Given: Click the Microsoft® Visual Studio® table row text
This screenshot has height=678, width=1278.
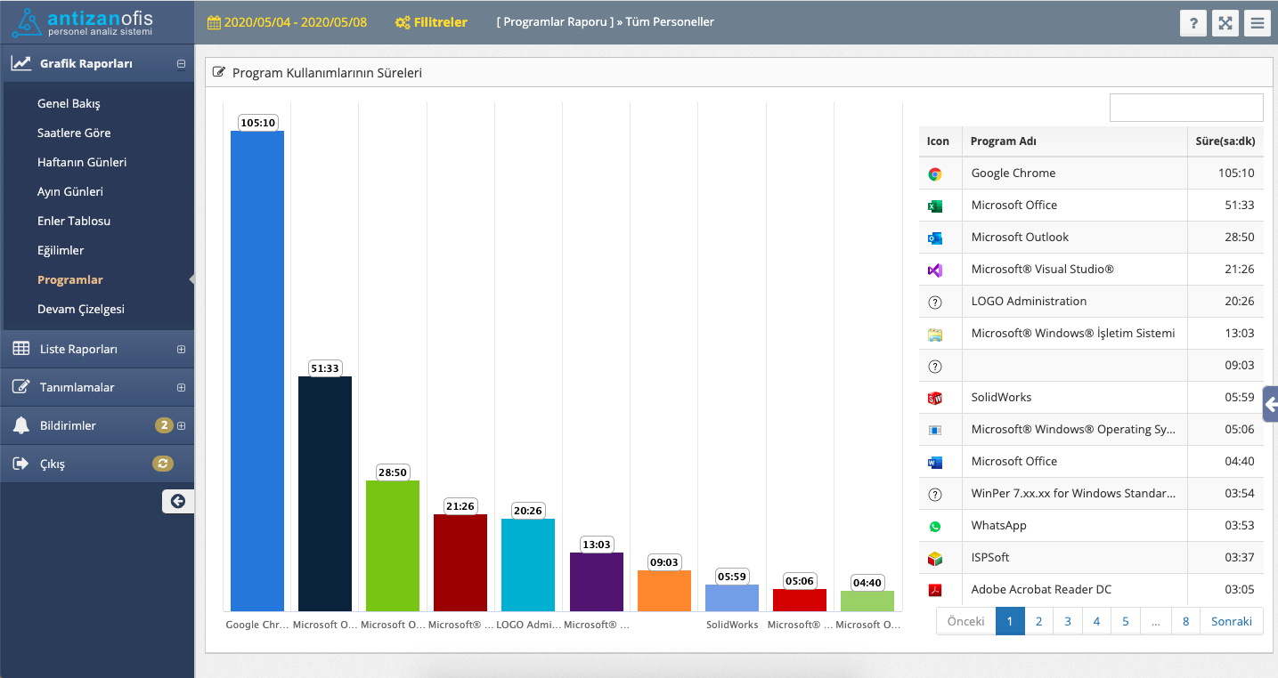Looking at the screenshot, I should coord(1042,270).
